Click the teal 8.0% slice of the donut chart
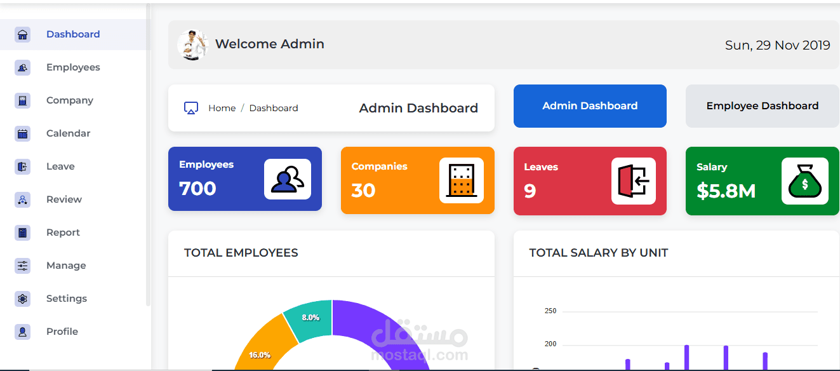Viewport: 840px width, 371px height. coord(310,317)
